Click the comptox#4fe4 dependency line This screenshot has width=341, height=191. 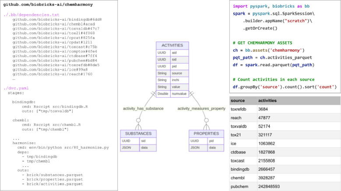55,51
